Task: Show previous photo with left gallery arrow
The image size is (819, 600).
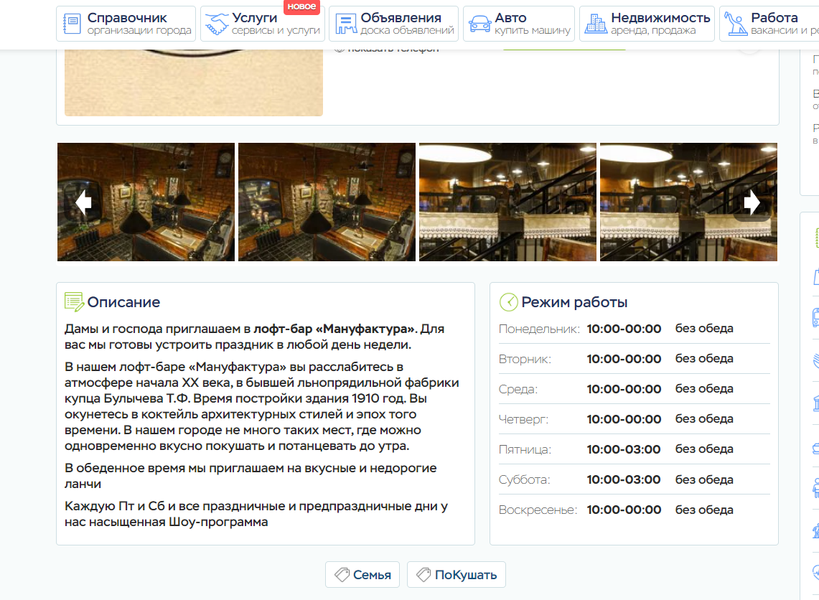Action: (x=83, y=203)
